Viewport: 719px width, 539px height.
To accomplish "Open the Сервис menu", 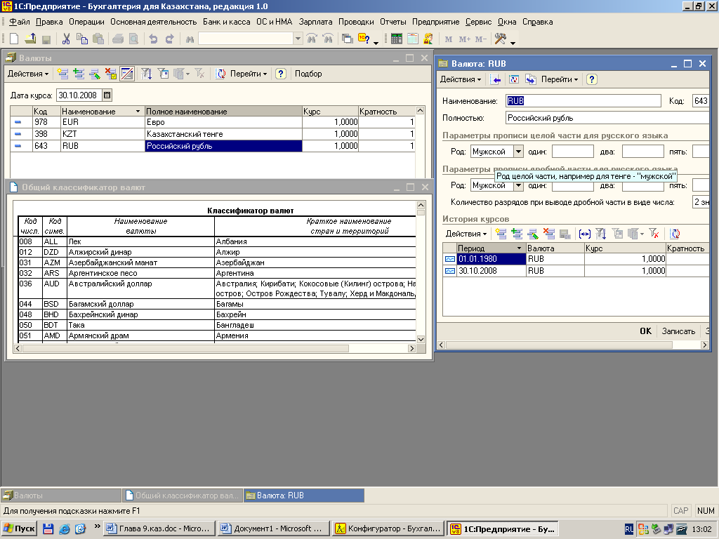I will pos(478,22).
